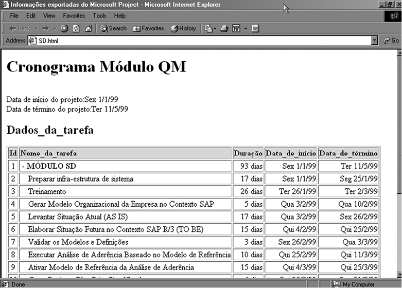Image resolution: width=402 pixels, height=288 pixels.
Task: Click the 10 dias duration cell
Action: click(x=248, y=255)
